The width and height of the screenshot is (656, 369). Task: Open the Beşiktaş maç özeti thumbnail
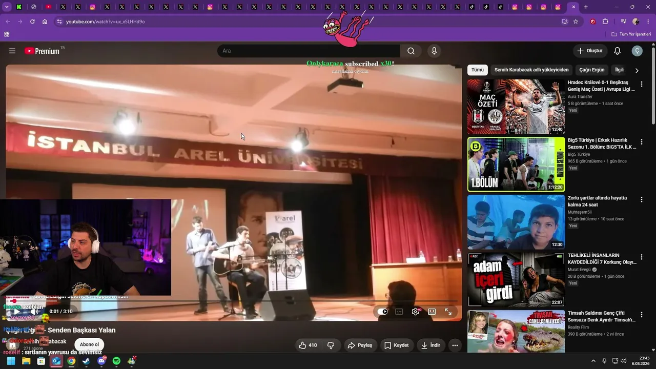[x=516, y=107]
